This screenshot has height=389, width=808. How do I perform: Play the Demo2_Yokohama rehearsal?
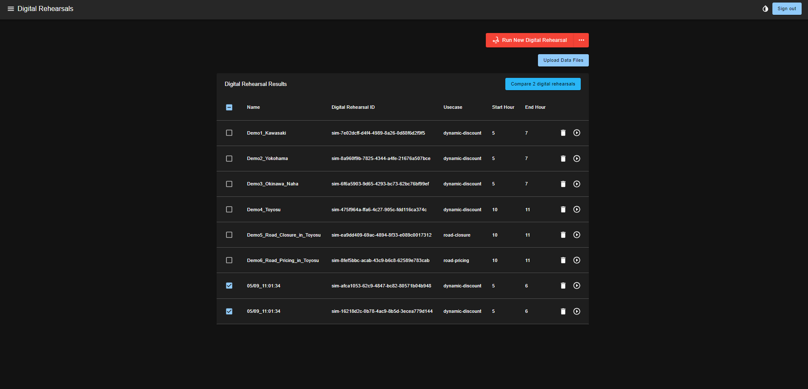(x=577, y=158)
